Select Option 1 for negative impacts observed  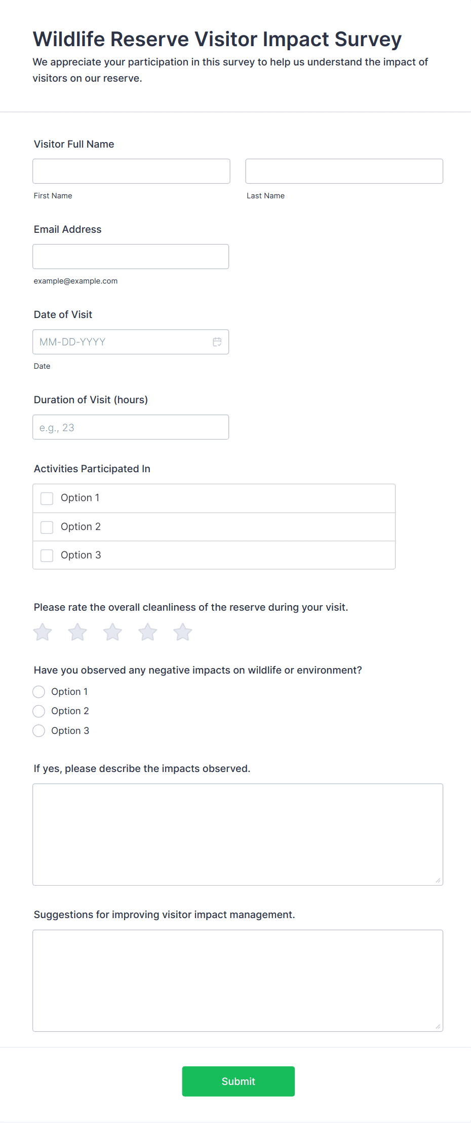(x=39, y=692)
